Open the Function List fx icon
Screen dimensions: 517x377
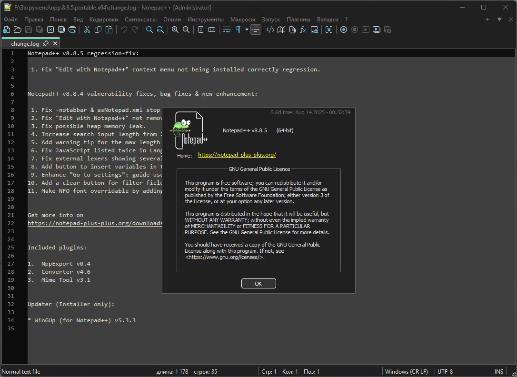303,30
